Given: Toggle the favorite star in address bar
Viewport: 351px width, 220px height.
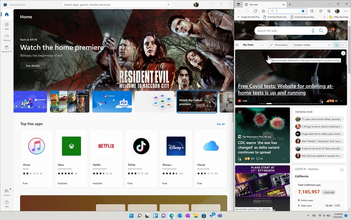Looking at the screenshot, I should (x=303, y=11).
